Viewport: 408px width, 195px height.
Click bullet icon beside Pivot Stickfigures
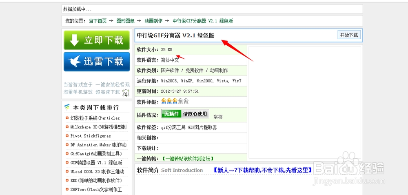pos(67,136)
